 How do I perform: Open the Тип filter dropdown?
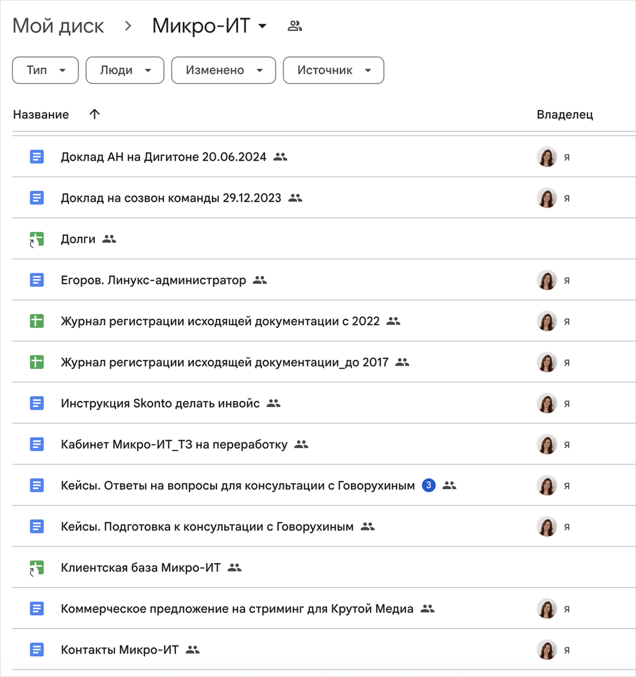46,70
